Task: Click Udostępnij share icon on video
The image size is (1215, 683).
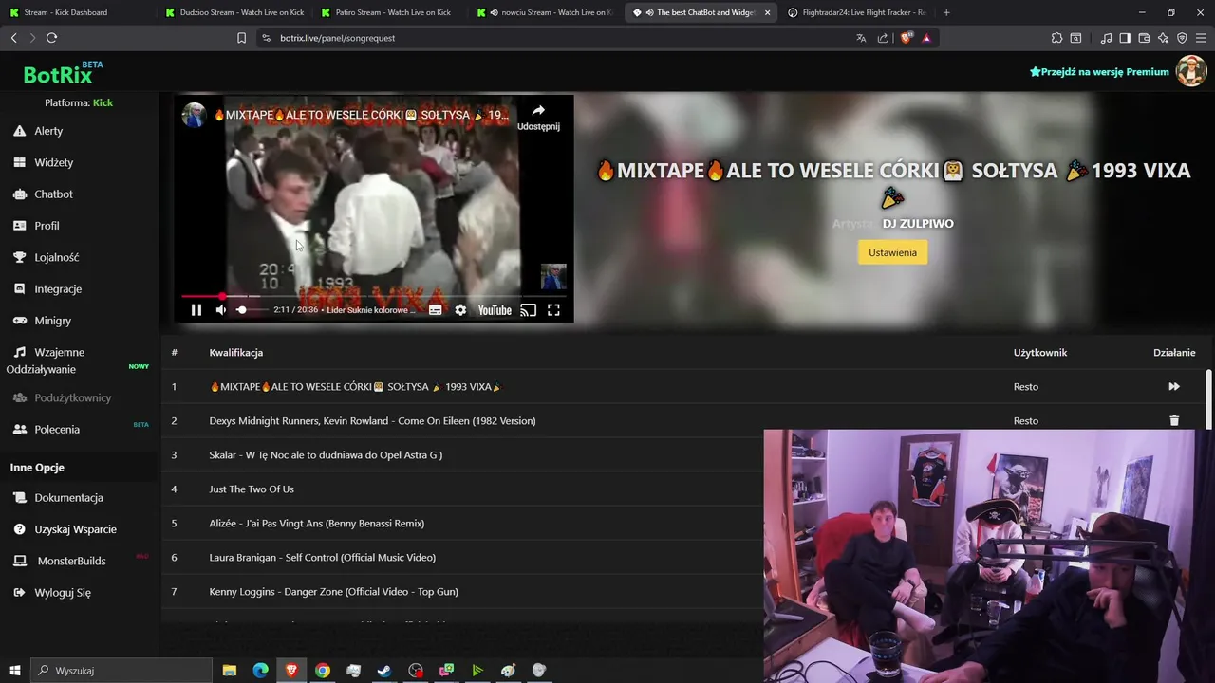Action: point(538,117)
